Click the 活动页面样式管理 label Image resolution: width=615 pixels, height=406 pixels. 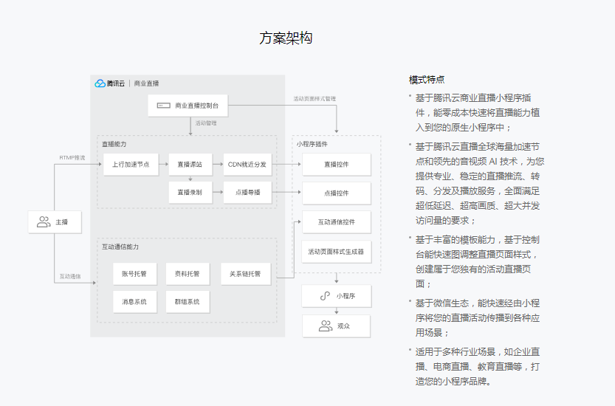click(315, 99)
